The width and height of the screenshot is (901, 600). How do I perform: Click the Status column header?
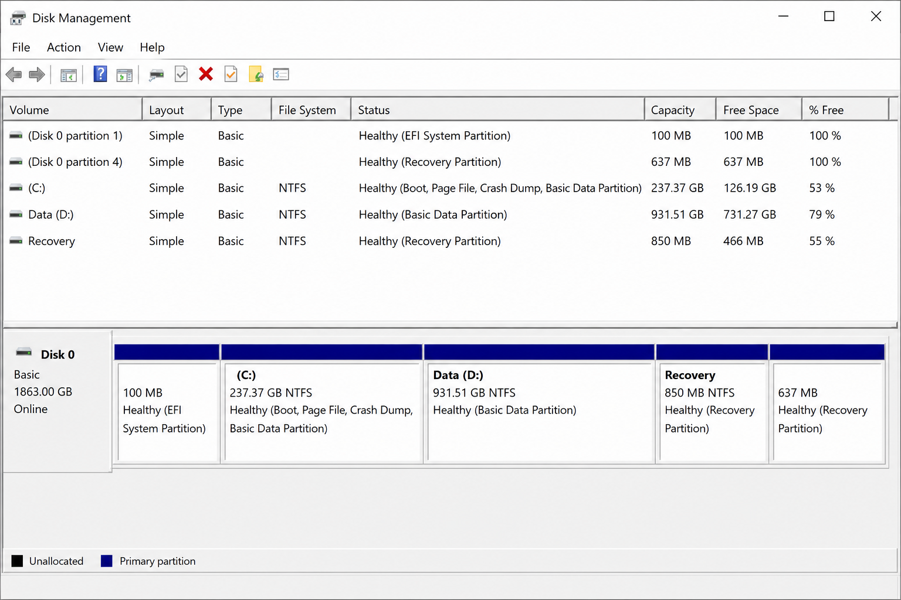click(498, 110)
